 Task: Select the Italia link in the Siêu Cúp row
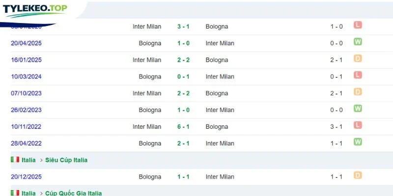click(28, 160)
